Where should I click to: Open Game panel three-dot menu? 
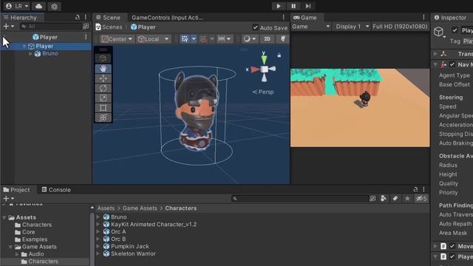click(423, 17)
